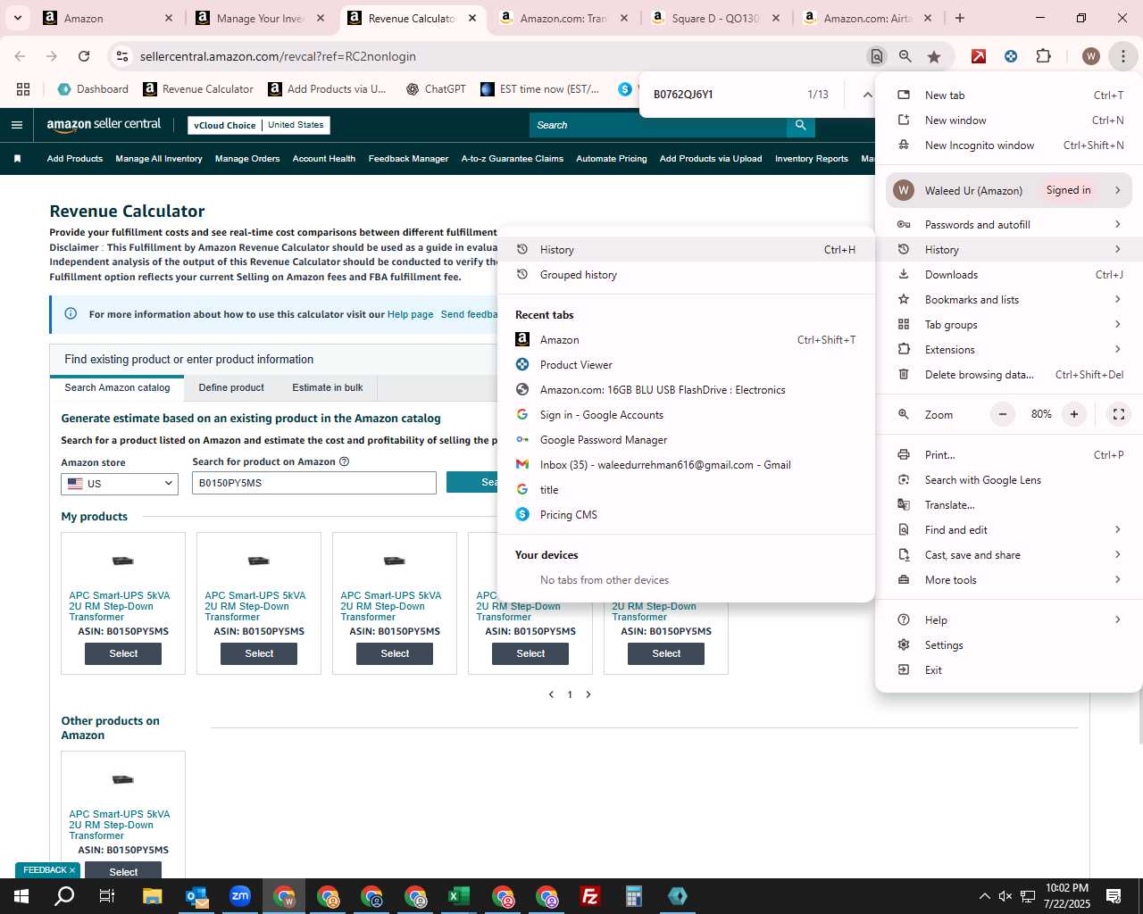This screenshot has height=914, width=1143.
Task: Open the tab search dropdown arrow
Action: point(18,18)
